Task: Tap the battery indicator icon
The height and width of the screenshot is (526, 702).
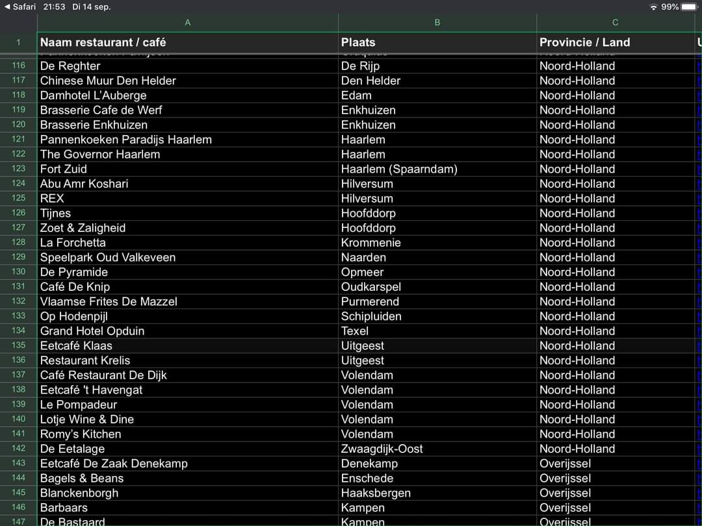Action: (x=690, y=6)
